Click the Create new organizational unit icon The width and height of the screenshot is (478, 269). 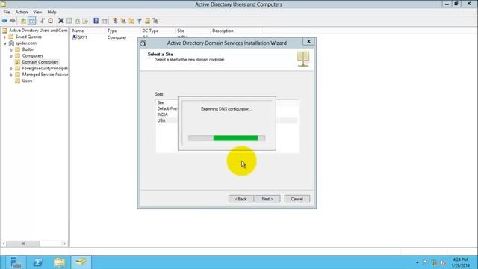click(x=131, y=21)
